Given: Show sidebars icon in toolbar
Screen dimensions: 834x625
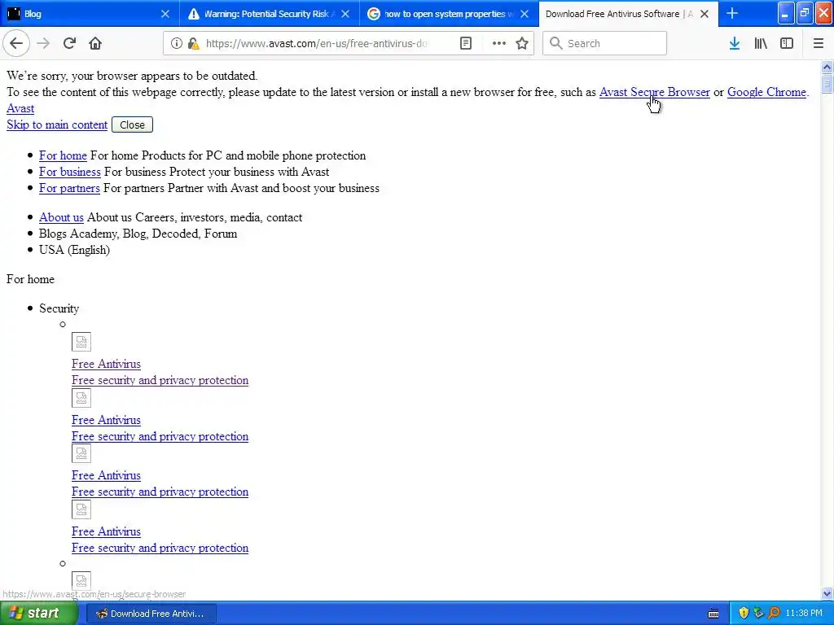Looking at the screenshot, I should pos(787,44).
